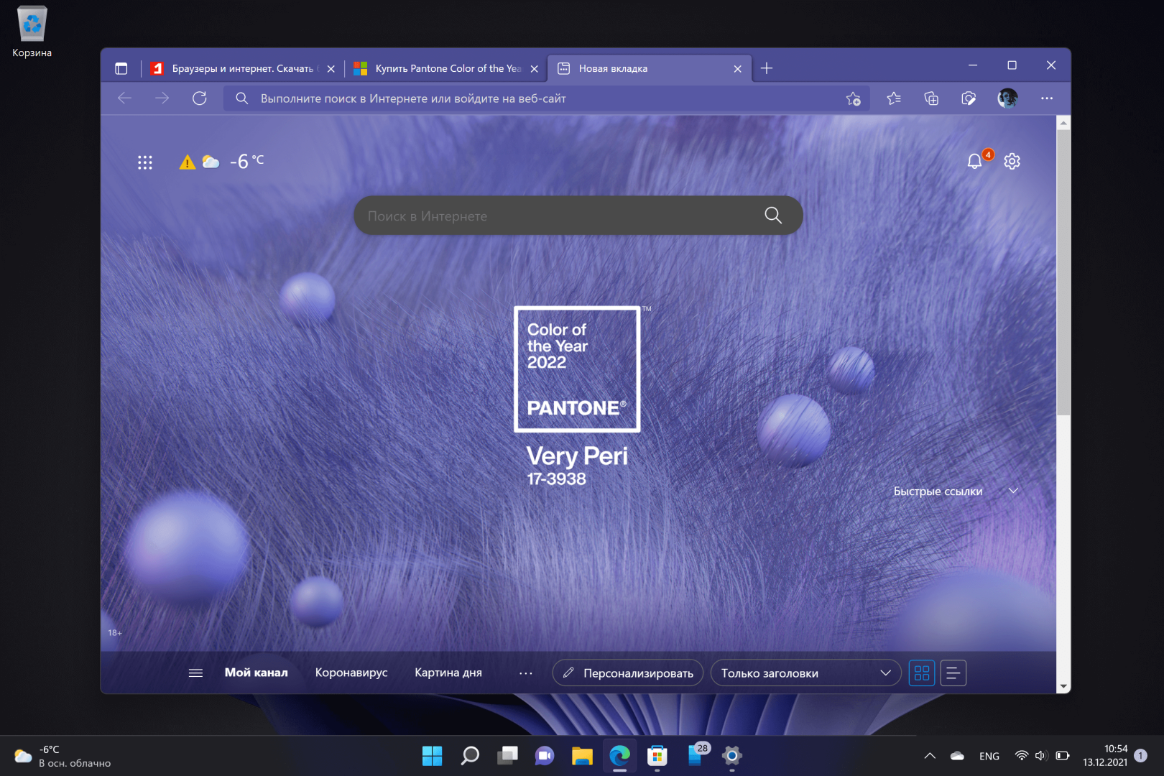
Task: Click the browser back arrow
Action: (x=125, y=98)
